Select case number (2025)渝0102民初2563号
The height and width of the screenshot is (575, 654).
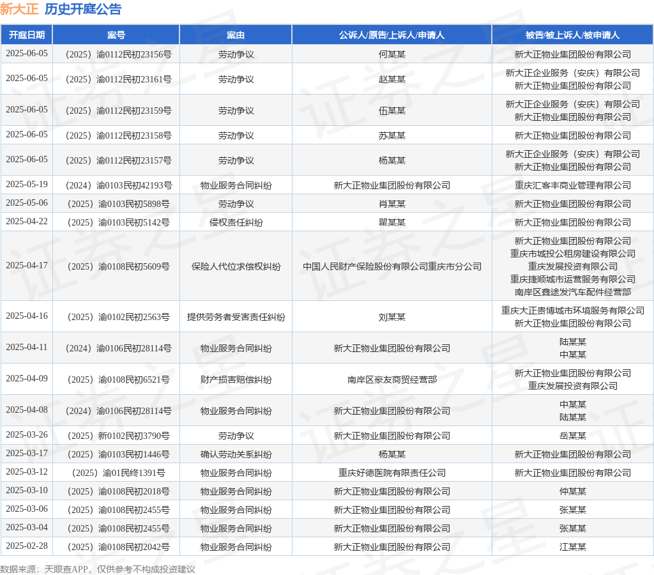pyautogui.click(x=118, y=317)
